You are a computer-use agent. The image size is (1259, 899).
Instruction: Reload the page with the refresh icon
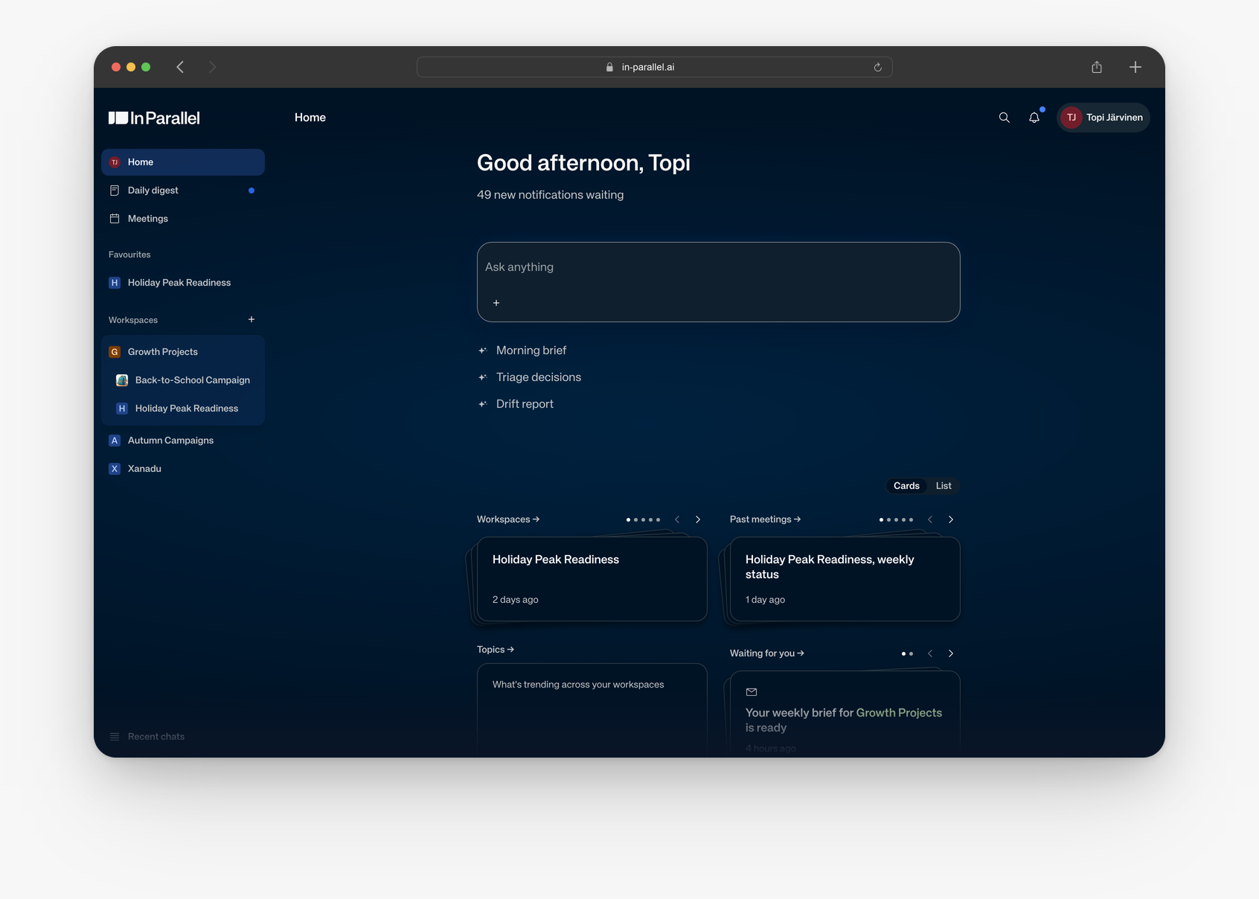point(878,67)
